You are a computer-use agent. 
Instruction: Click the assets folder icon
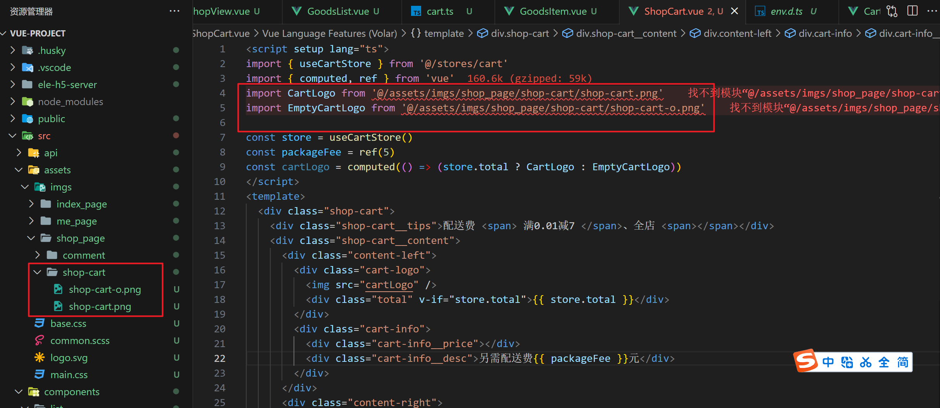pos(34,170)
